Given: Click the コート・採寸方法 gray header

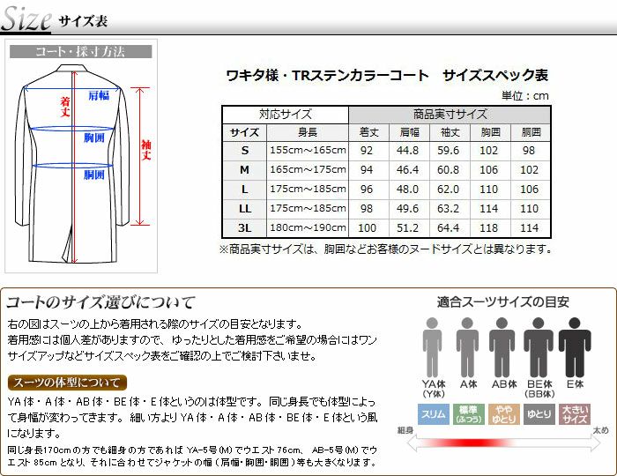Looking at the screenshot, I should [x=80, y=51].
